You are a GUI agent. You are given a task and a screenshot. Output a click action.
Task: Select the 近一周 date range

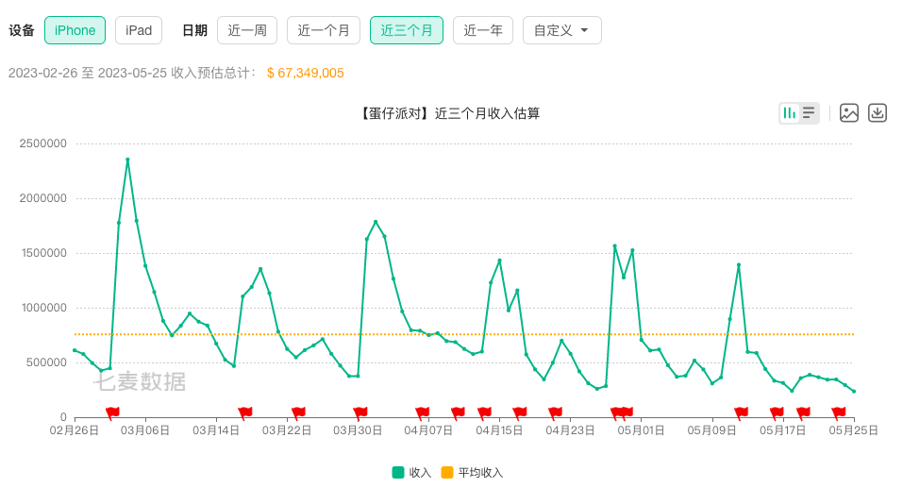tap(247, 30)
